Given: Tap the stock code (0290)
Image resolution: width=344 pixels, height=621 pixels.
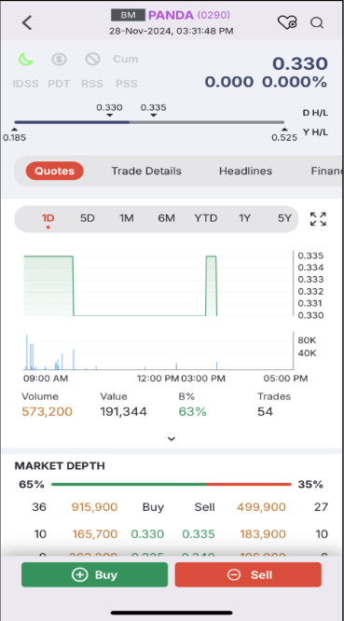Looking at the screenshot, I should click(213, 15).
